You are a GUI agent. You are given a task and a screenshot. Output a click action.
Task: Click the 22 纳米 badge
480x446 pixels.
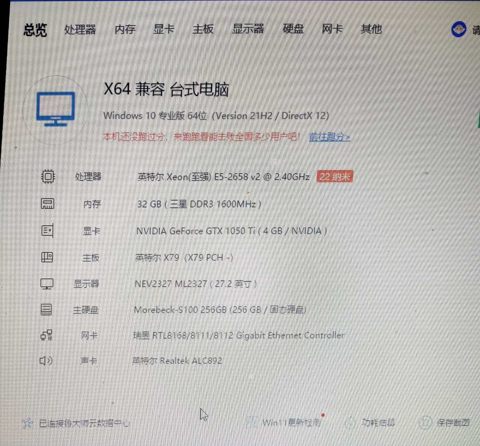335,177
